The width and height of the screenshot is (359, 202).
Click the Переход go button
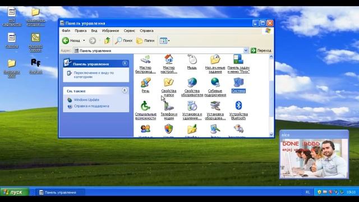coord(261,50)
